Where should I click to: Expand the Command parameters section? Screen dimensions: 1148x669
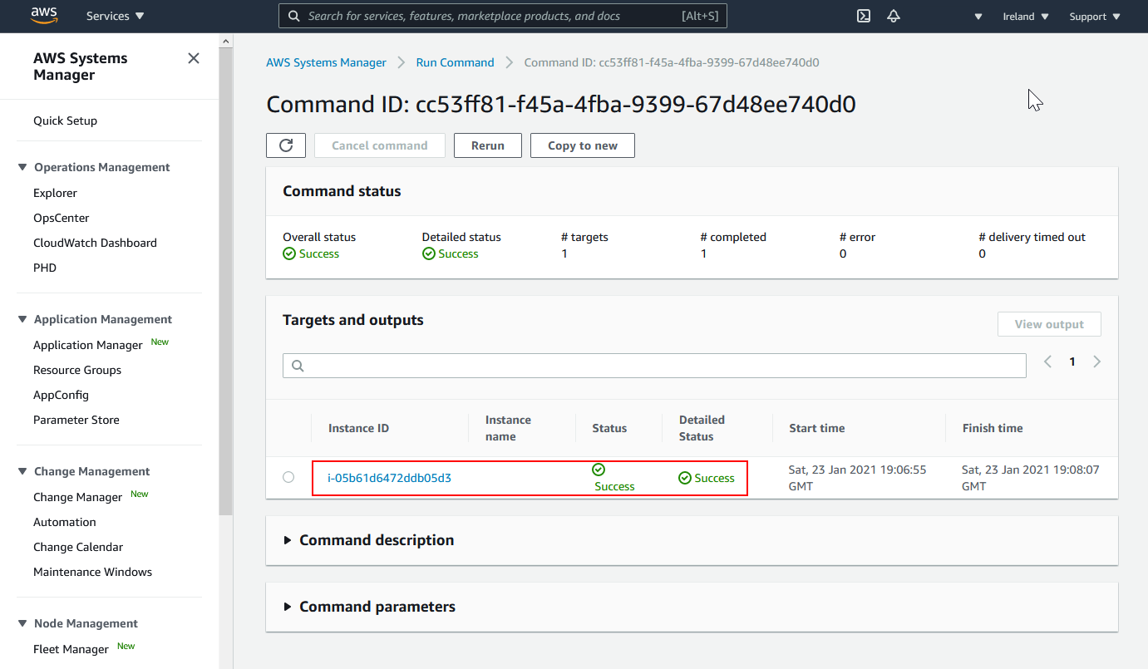[x=369, y=607]
